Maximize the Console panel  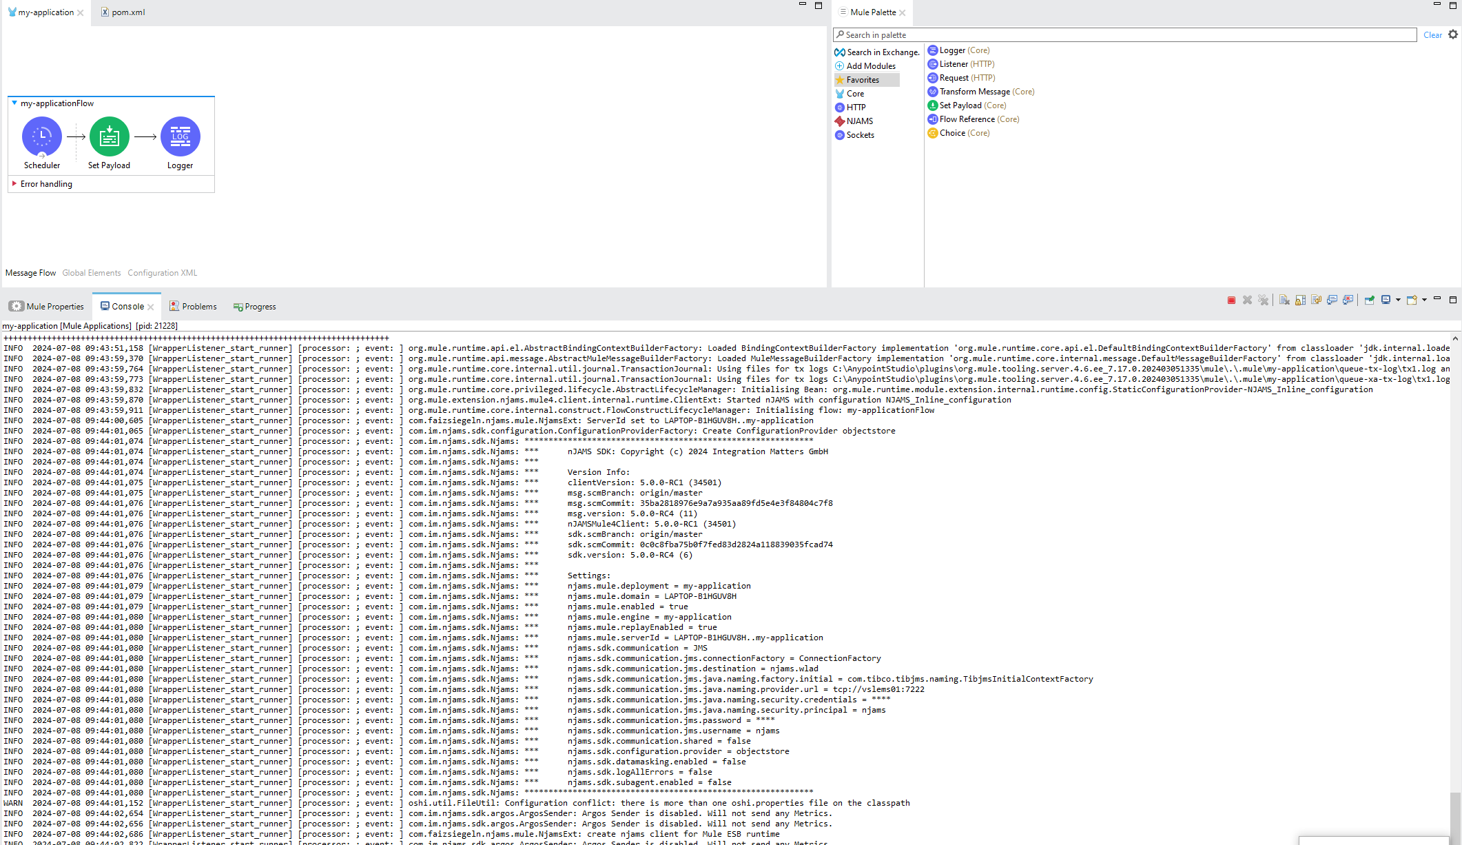point(1453,300)
